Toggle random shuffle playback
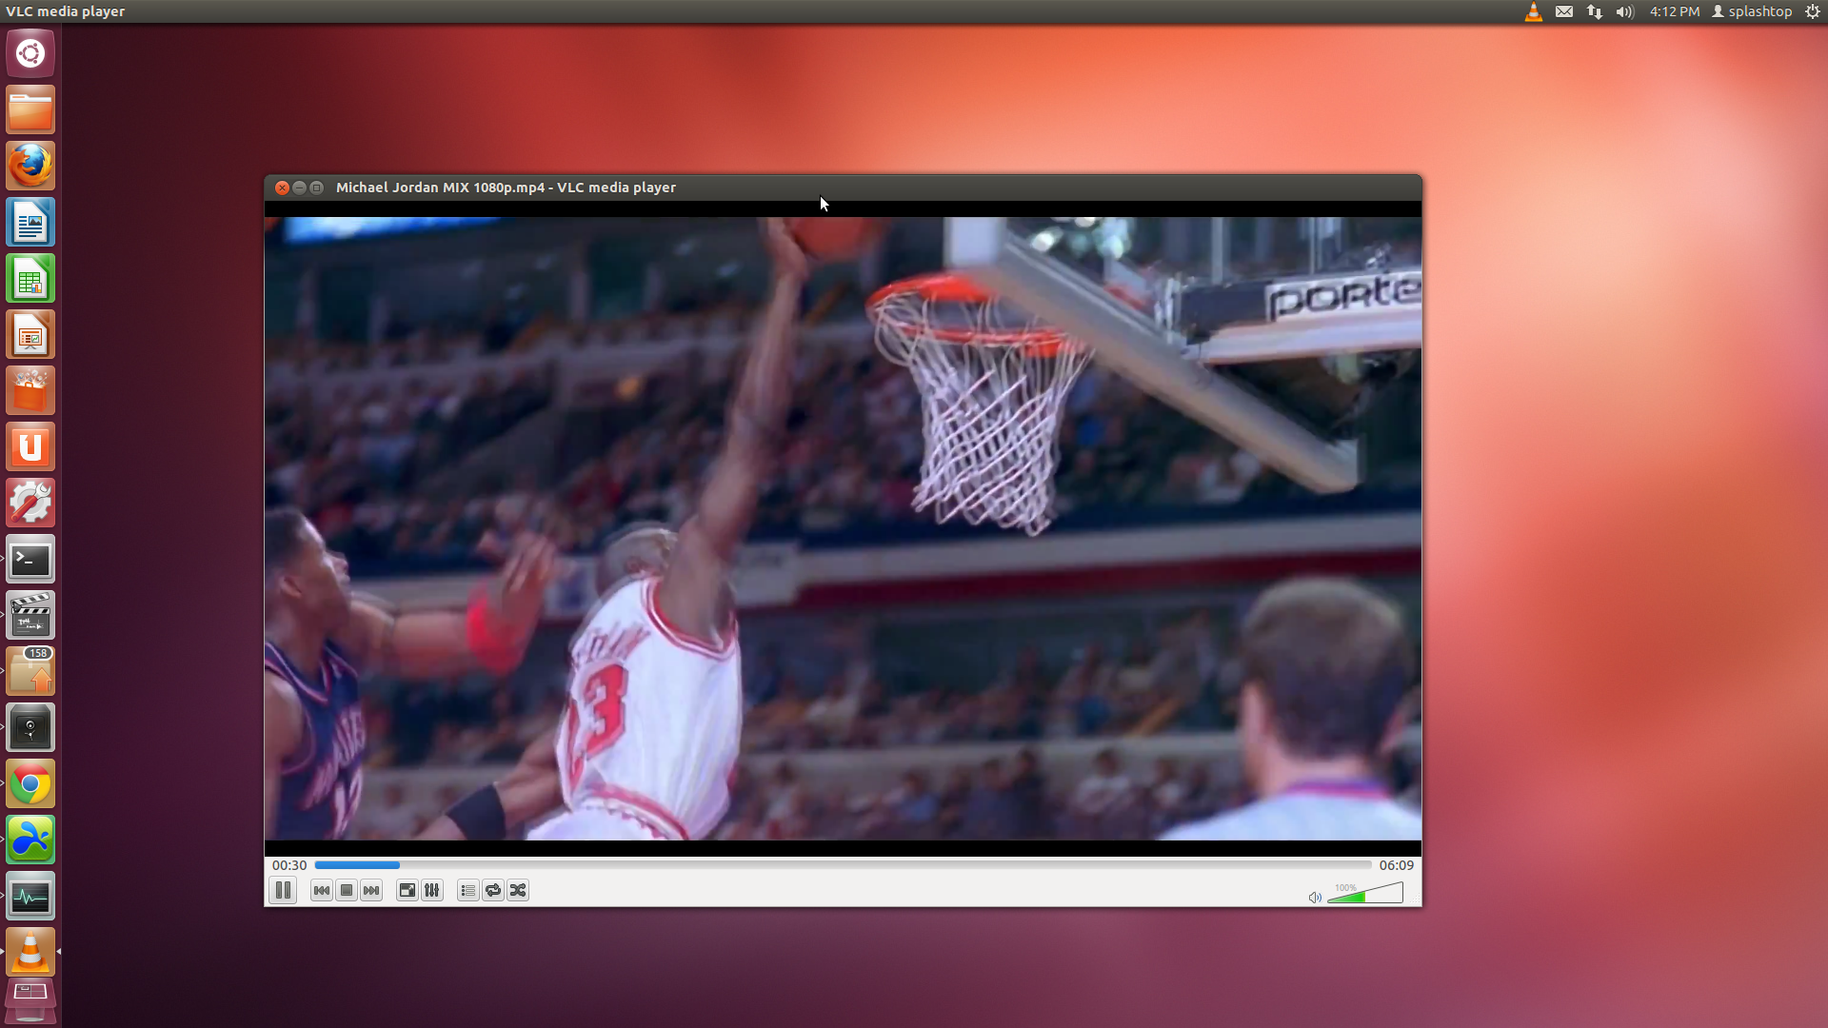The image size is (1828, 1028). pyautogui.click(x=518, y=890)
